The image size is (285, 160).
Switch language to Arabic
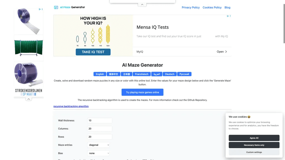(157, 74)
